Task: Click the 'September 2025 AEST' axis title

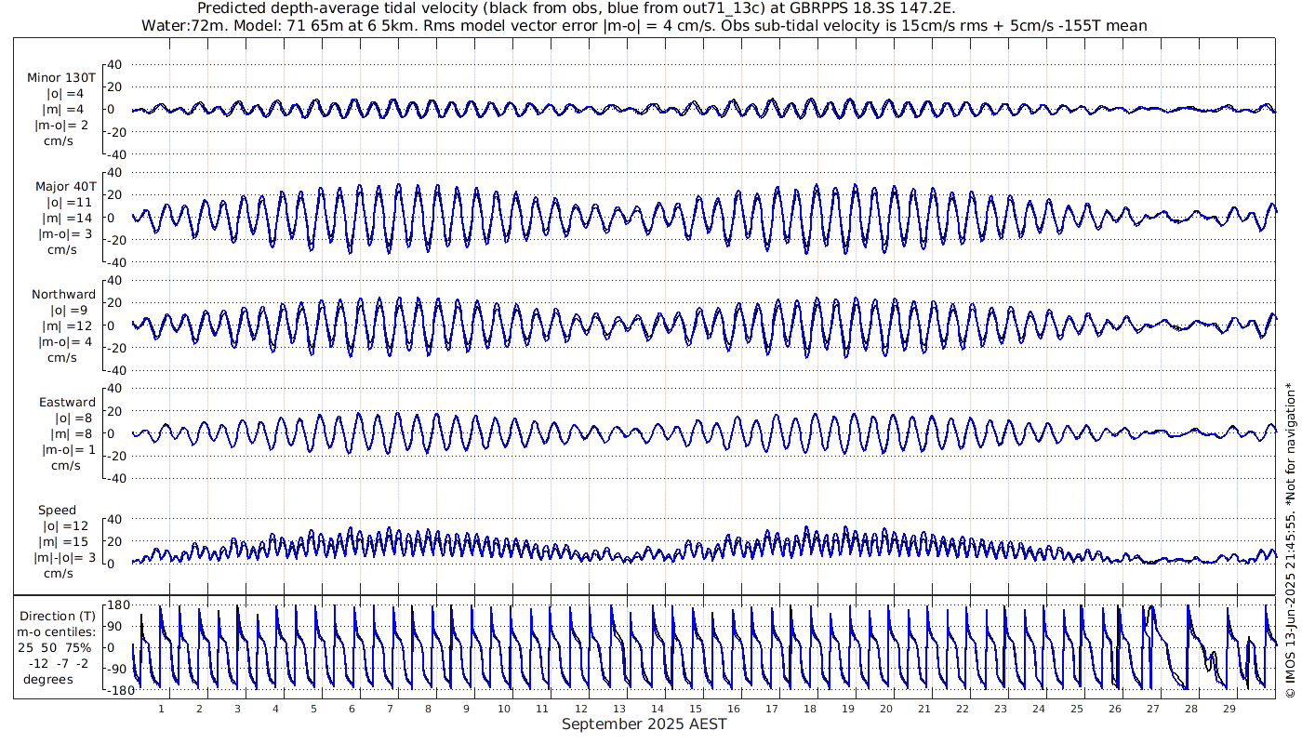Action: point(644,724)
